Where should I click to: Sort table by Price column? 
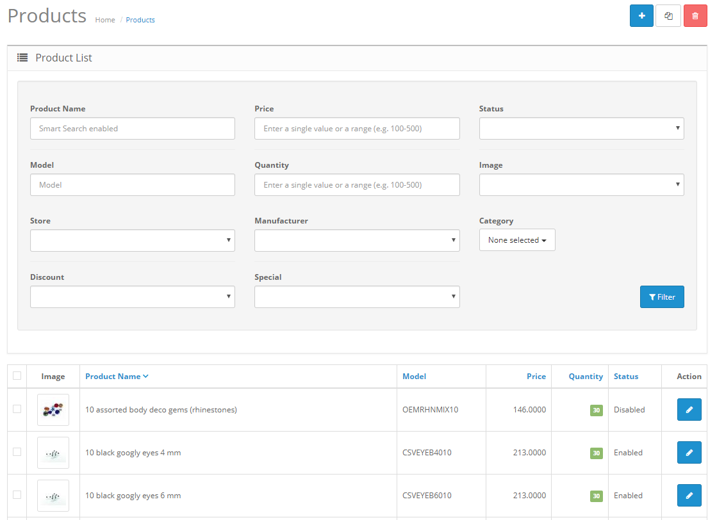[536, 376]
